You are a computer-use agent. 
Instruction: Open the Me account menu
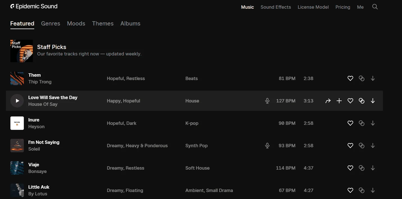tap(360, 7)
